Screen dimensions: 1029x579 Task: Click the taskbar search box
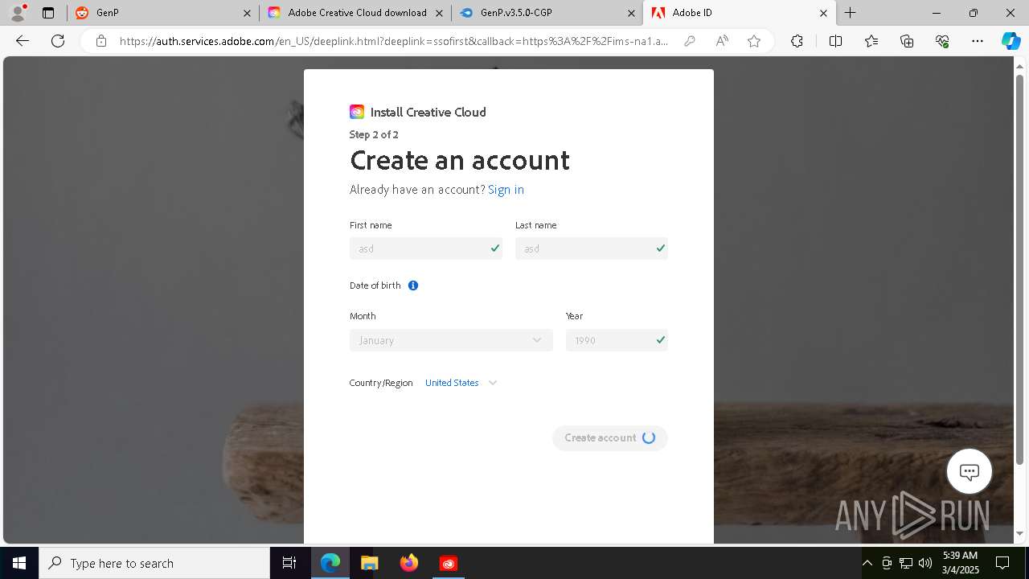point(154,563)
